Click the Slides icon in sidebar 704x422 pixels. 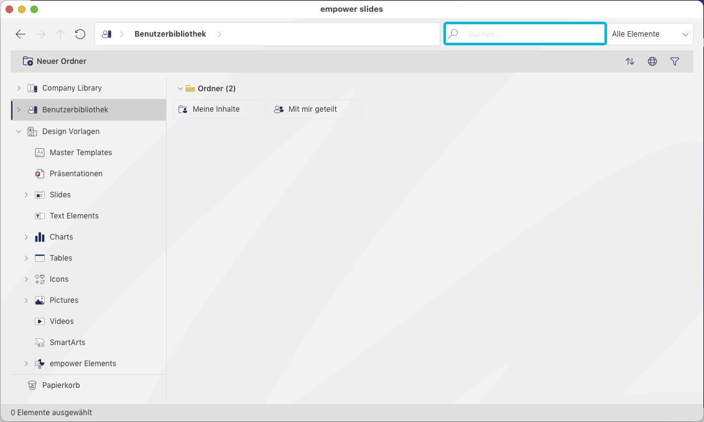40,195
